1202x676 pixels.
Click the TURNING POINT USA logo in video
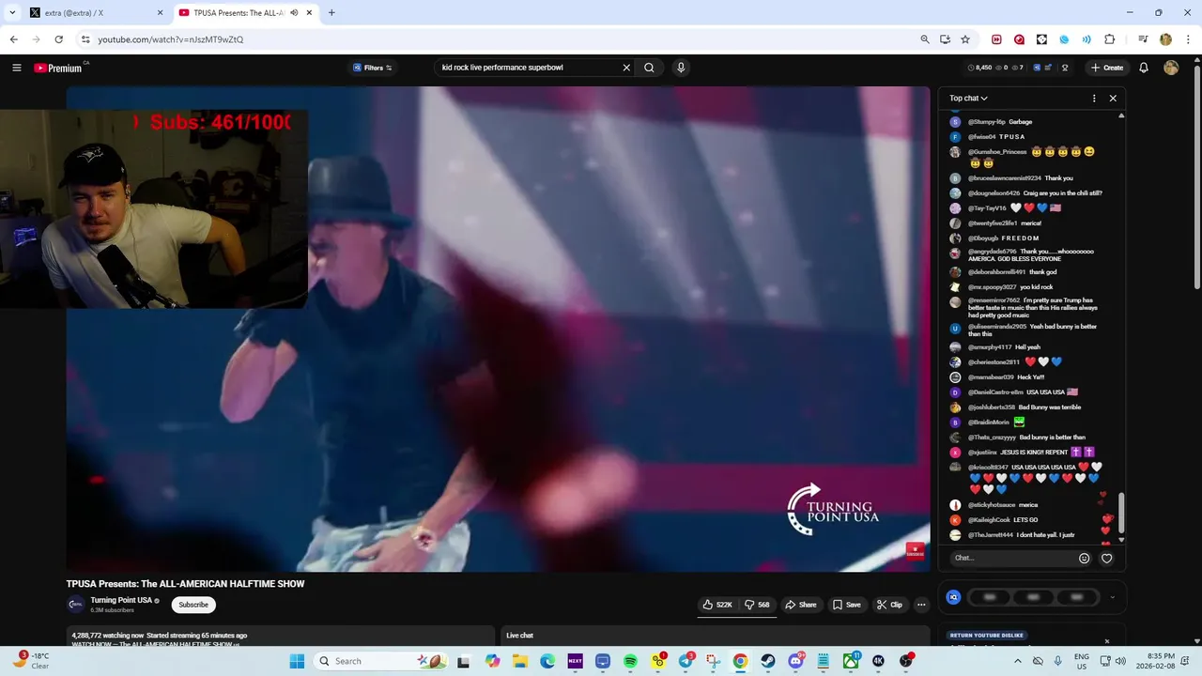coord(833,510)
